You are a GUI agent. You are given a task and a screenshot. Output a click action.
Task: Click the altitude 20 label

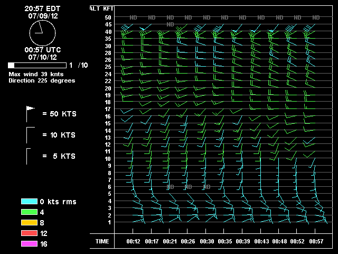108,88
